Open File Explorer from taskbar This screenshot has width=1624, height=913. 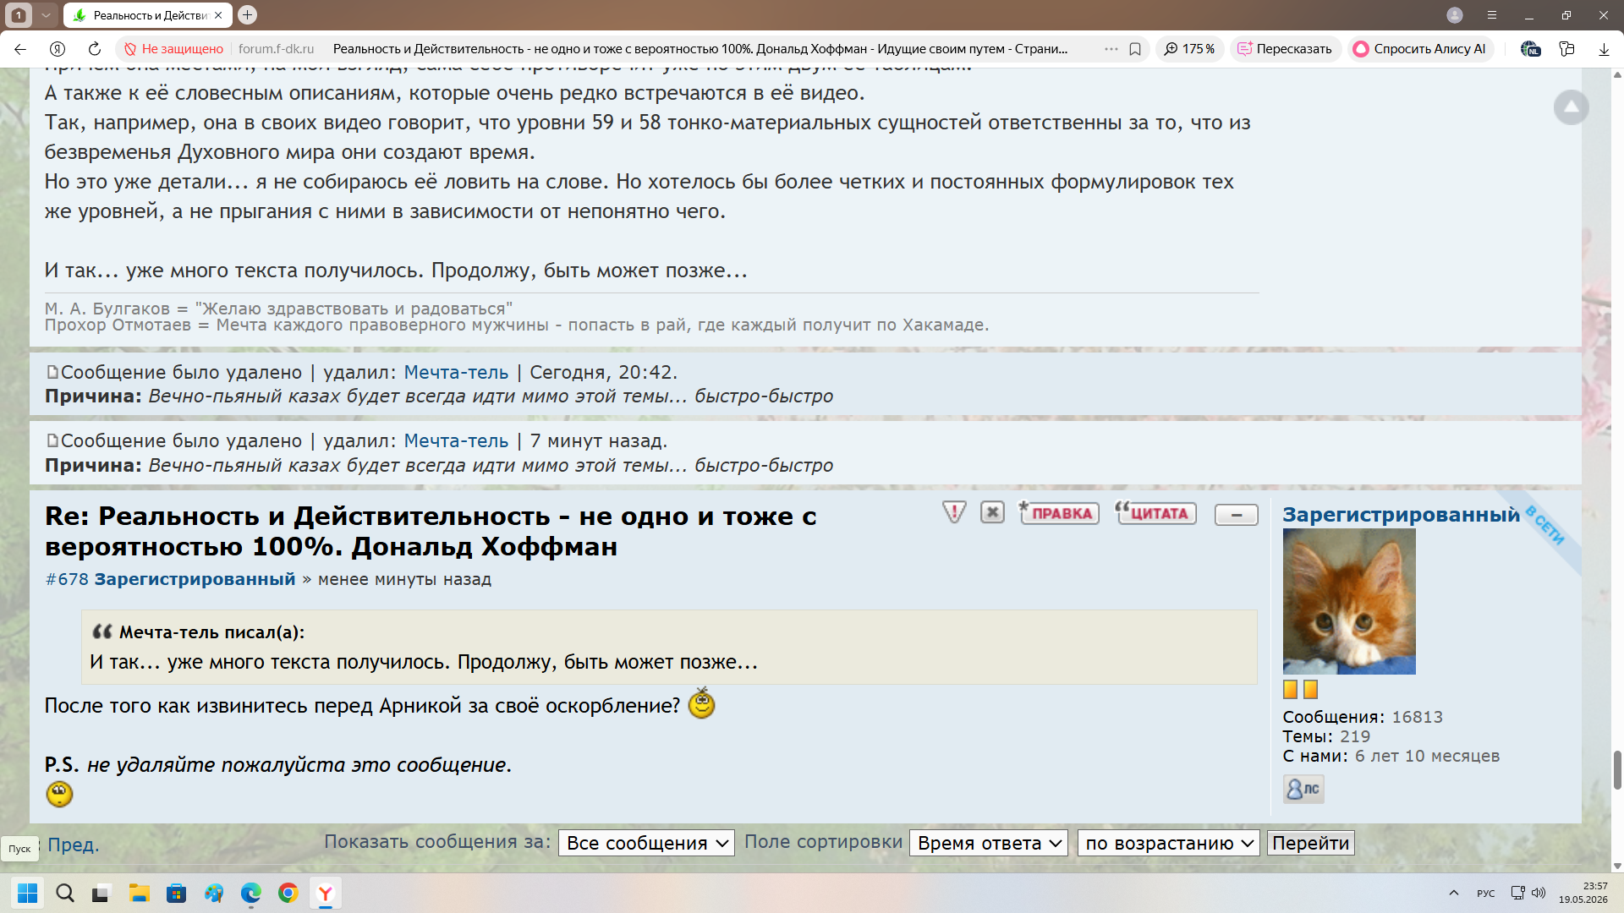pyautogui.click(x=139, y=893)
